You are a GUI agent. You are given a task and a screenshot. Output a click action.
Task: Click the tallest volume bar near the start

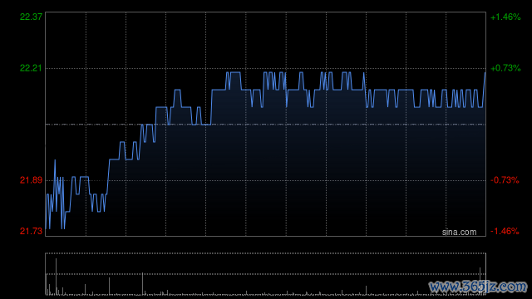click(56, 277)
